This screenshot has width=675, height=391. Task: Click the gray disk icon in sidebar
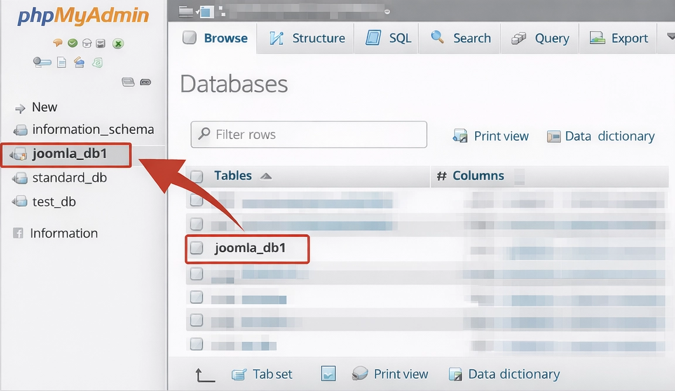click(x=101, y=43)
